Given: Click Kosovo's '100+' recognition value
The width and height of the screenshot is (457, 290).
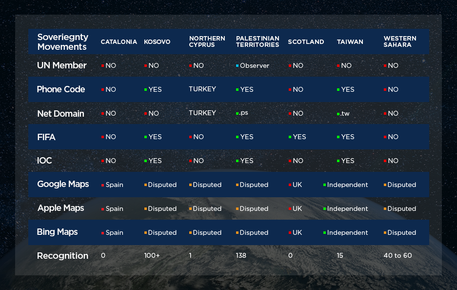Looking at the screenshot, I should [x=152, y=255].
